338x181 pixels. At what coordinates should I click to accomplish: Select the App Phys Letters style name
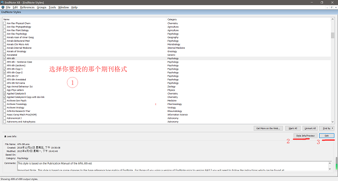15,90
